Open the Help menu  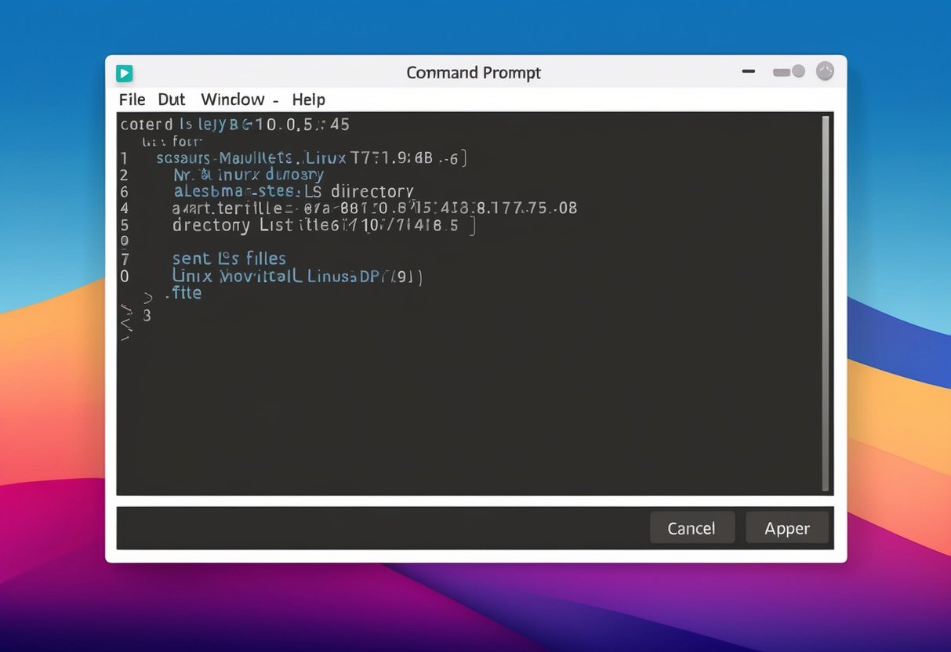tap(308, 100)
